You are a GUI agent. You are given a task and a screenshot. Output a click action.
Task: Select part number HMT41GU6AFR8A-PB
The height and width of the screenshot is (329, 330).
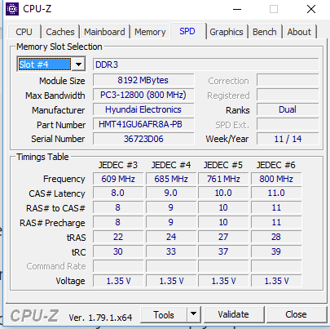[143, 124]
